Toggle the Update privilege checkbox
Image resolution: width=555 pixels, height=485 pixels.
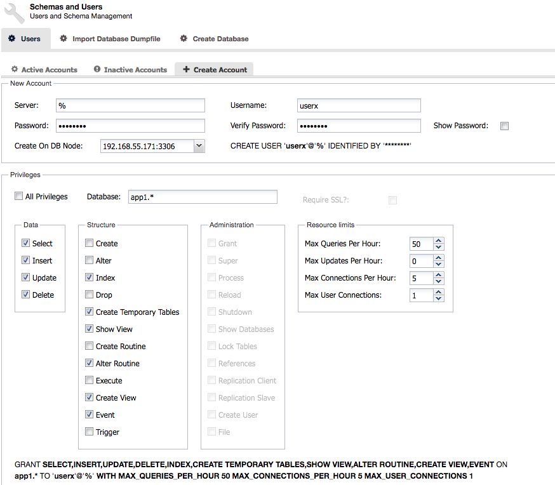(25, 277)
